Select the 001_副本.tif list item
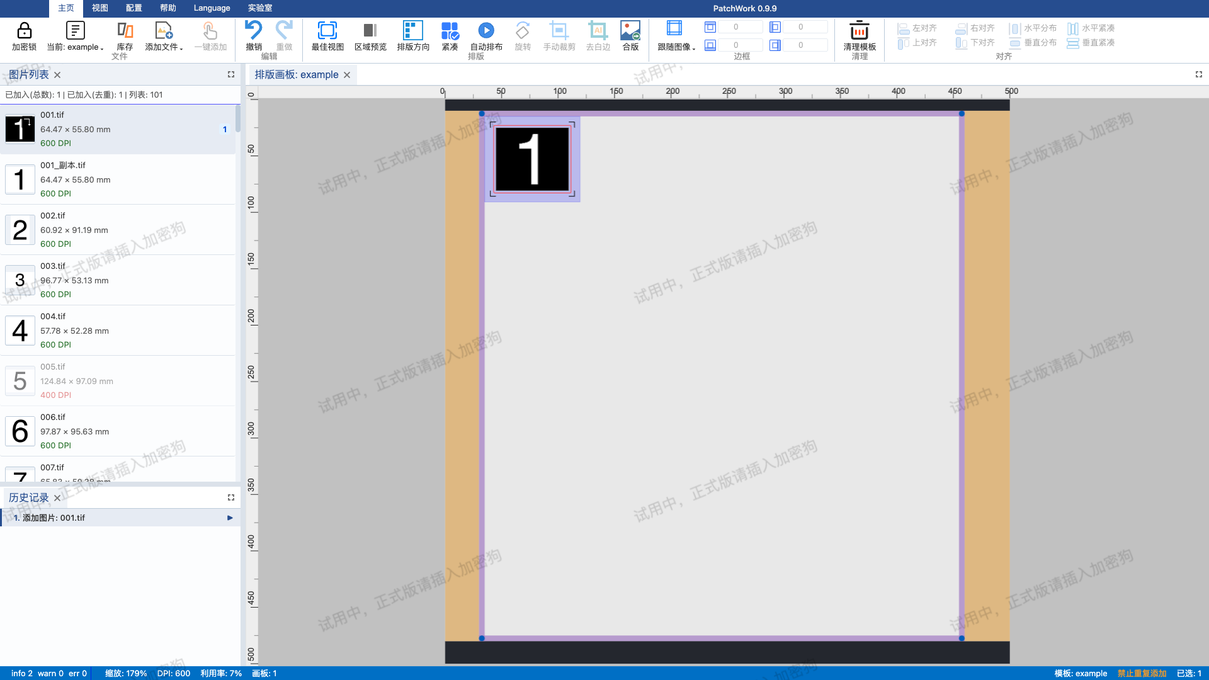1209x680 pixels. pos(118,179)
